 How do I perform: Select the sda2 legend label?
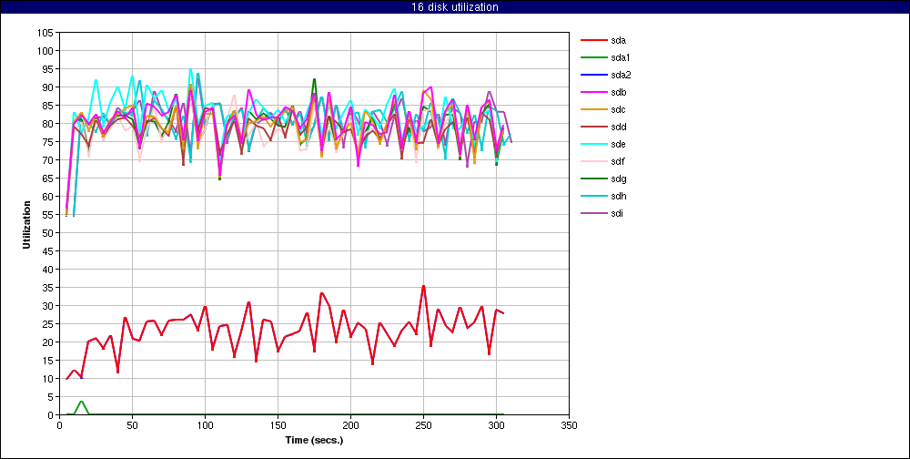pyautogui.click(x=621, y=75)
